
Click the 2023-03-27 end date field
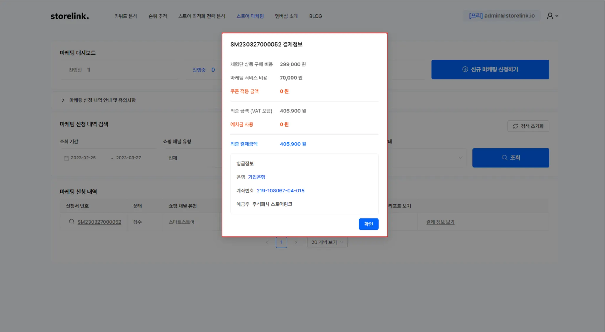(x=129, y=158)
